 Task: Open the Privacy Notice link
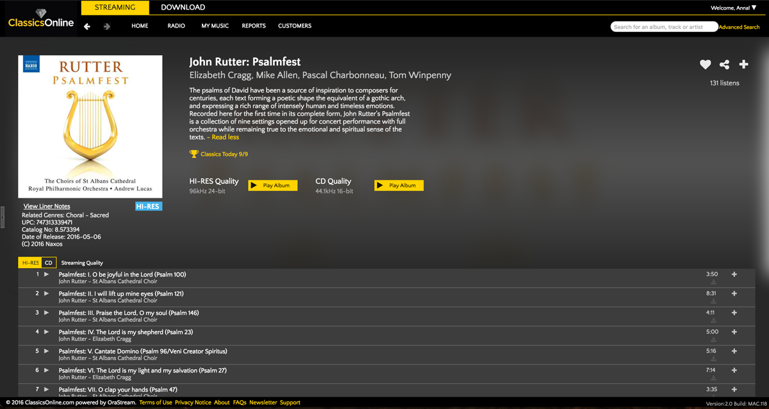tap(193, 403)
